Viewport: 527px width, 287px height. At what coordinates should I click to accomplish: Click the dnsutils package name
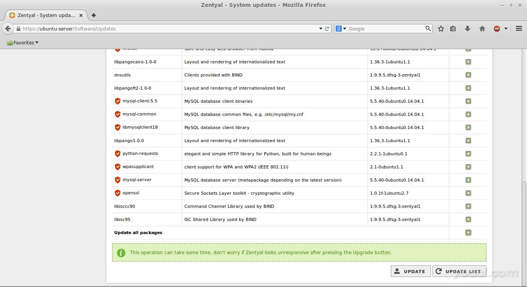tap(122, 75)
